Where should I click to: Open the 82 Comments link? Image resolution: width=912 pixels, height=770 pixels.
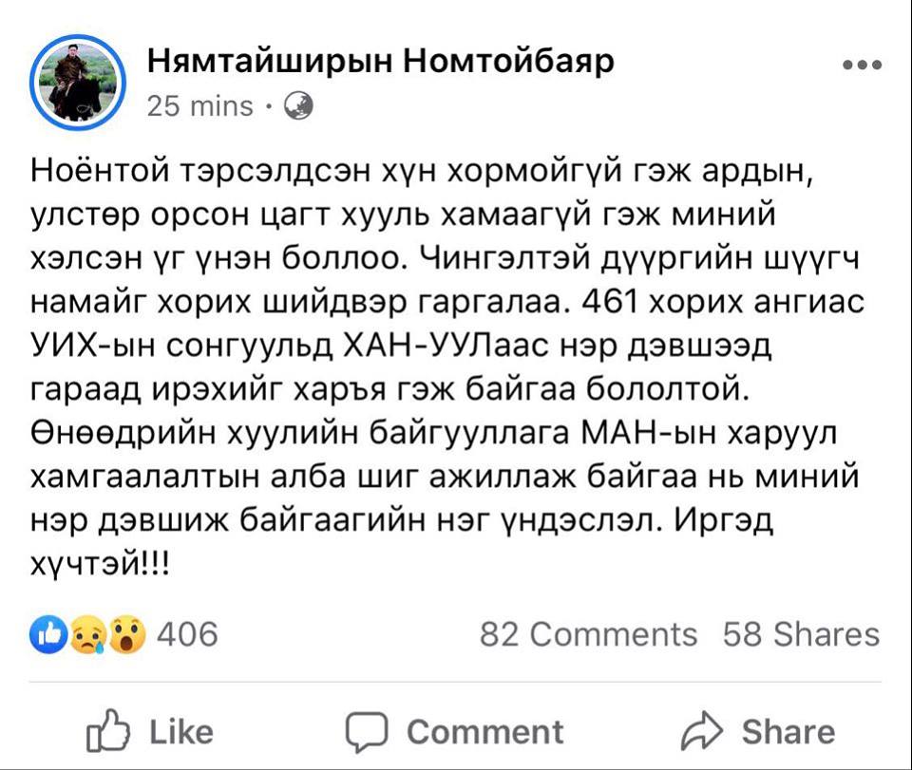click(589, 634)
